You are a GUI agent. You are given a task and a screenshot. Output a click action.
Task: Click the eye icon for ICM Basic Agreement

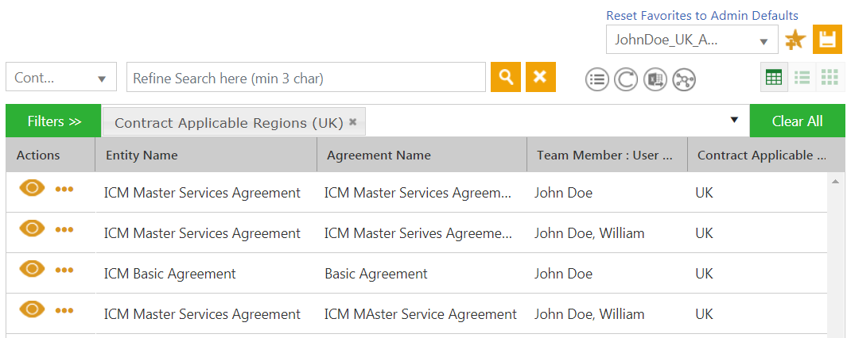pyautogui.click(x=32, y=269)
